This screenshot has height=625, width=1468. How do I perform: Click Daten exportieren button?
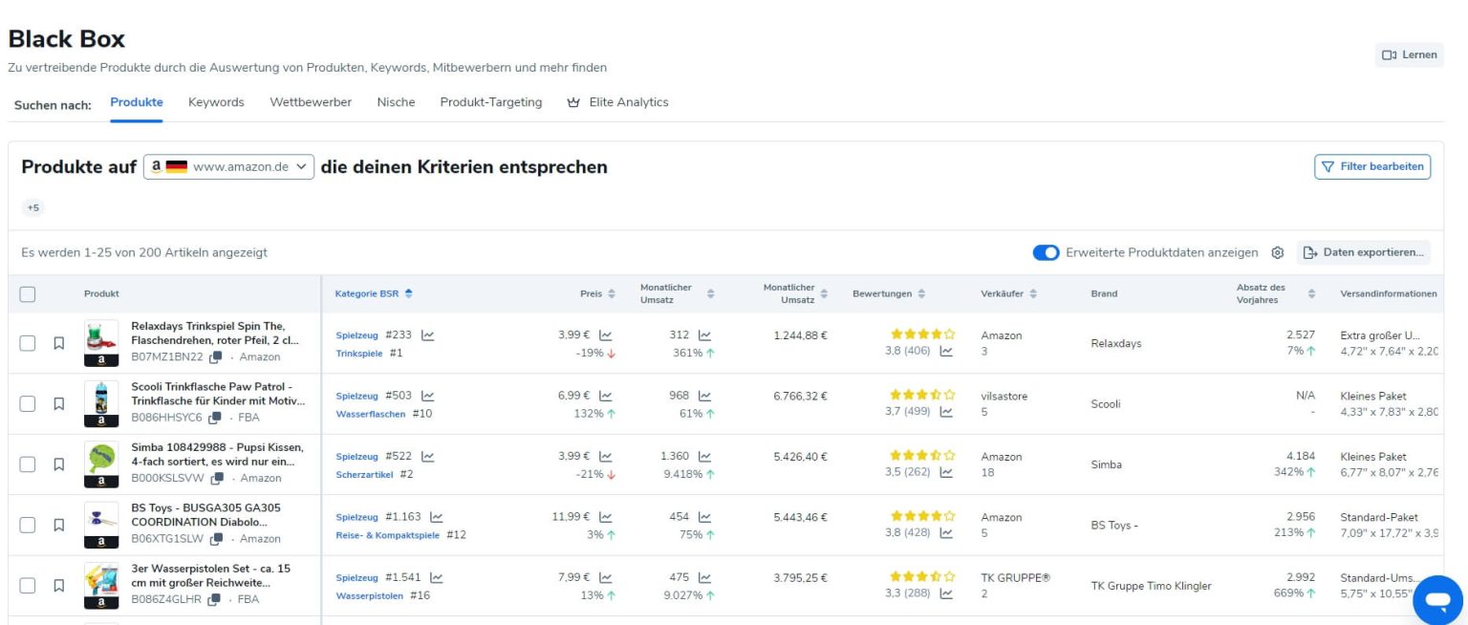point(1364,253)
